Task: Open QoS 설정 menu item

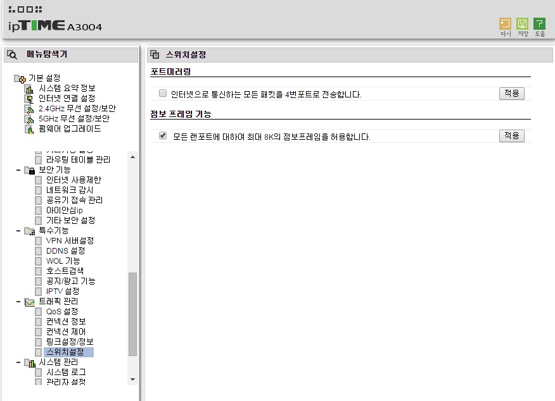Action: tap(62, 312)
